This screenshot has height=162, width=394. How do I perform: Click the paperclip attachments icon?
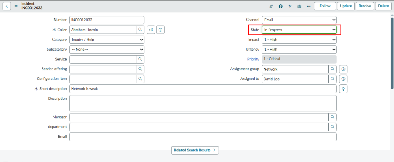pyautogui.click(x=271, y=6)
